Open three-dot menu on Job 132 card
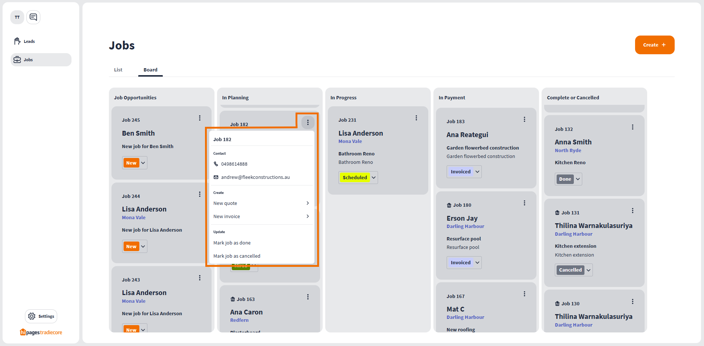This screenshot has width=704, height=346. point(632,127)
